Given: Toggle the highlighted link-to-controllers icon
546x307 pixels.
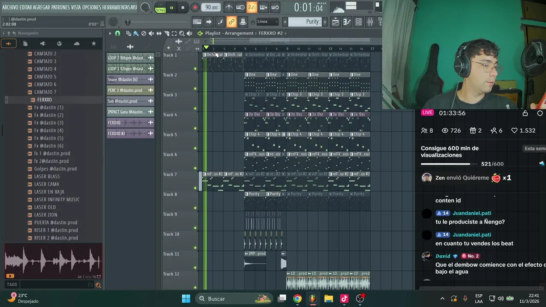Looking at the screenshot, I should click(231, 22).
